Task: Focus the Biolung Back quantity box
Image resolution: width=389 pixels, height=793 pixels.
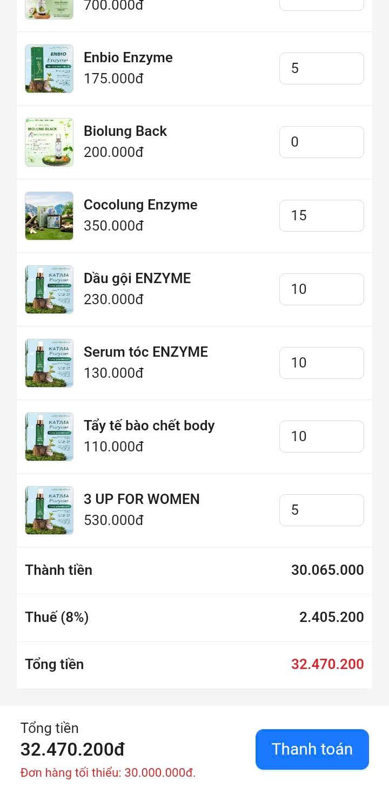Action: point(321,142)
